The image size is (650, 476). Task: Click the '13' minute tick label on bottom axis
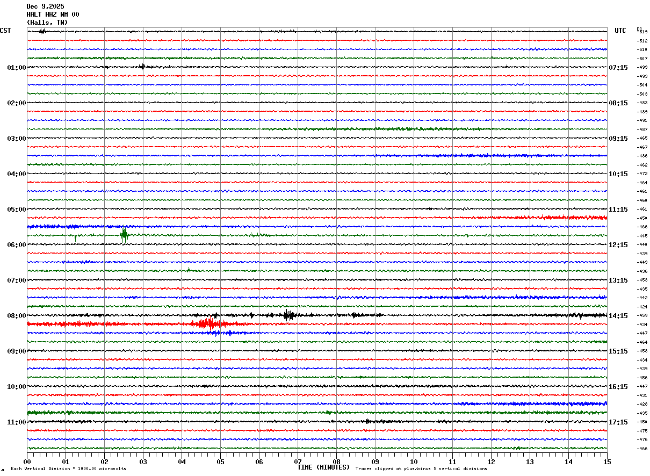coord(530,461)
